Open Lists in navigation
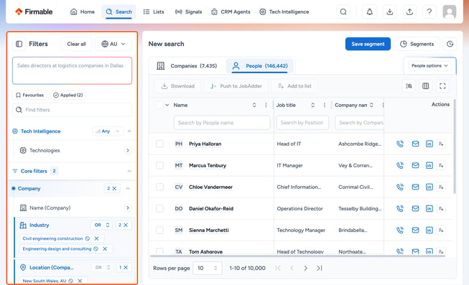The width and height of the screenshot is (469, 285). 154,12
